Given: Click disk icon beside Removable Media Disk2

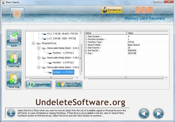Looking at the screenshot, I should 44,48.
